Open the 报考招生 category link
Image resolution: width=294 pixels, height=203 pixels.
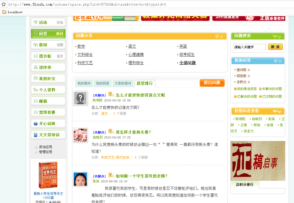tap(187, 55)
